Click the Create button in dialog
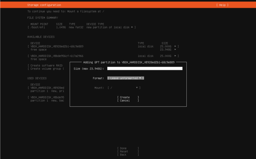The width and height of the screenshot is (256, 159). [128, 97]
